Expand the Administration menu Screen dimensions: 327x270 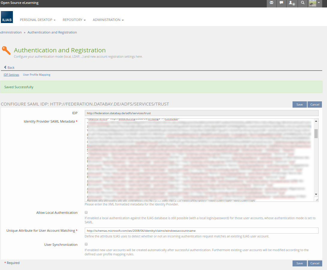(108, 20)
